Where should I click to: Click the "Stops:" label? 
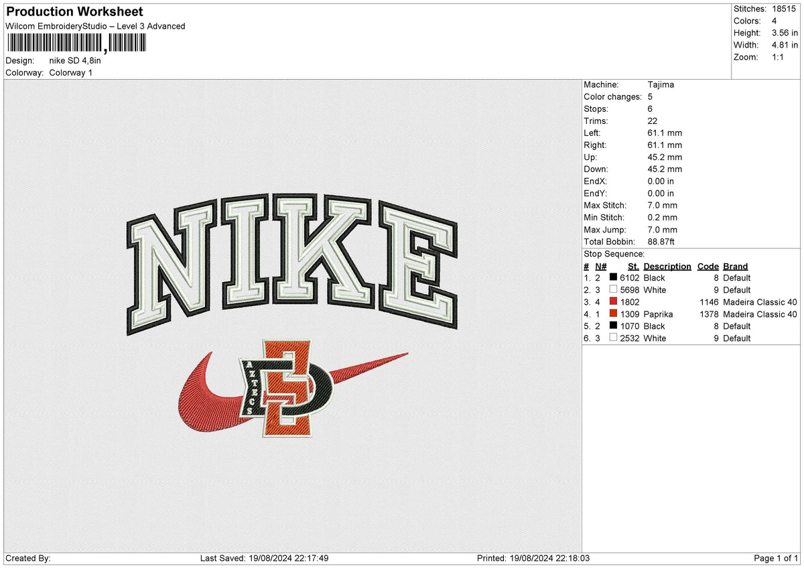click(596, 109)
